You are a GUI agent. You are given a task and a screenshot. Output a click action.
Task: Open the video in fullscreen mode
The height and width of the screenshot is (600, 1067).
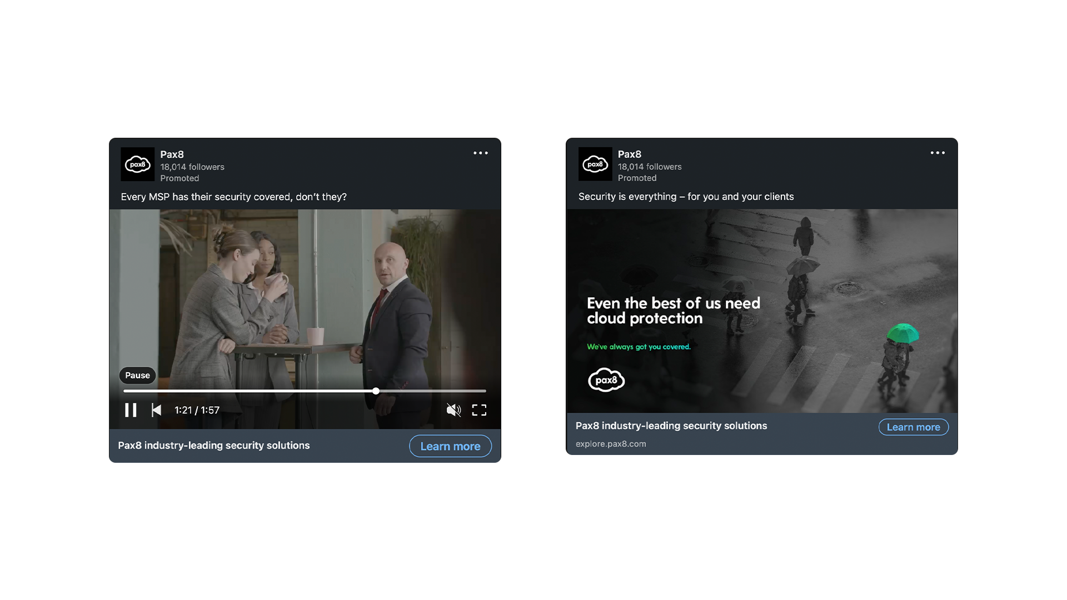point(479,410)
